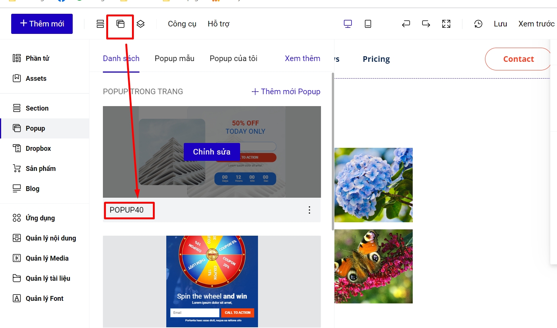Open the Hỗ trợ menu
Image resolution: width=557 pixels, height=328 pixels.
point(218,24)
